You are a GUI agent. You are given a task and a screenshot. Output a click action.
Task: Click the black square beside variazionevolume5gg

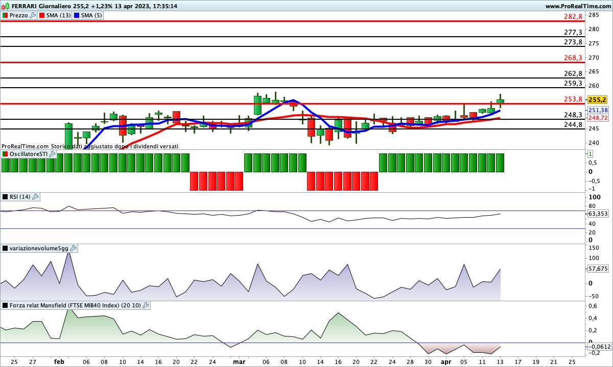click(5, 248)
